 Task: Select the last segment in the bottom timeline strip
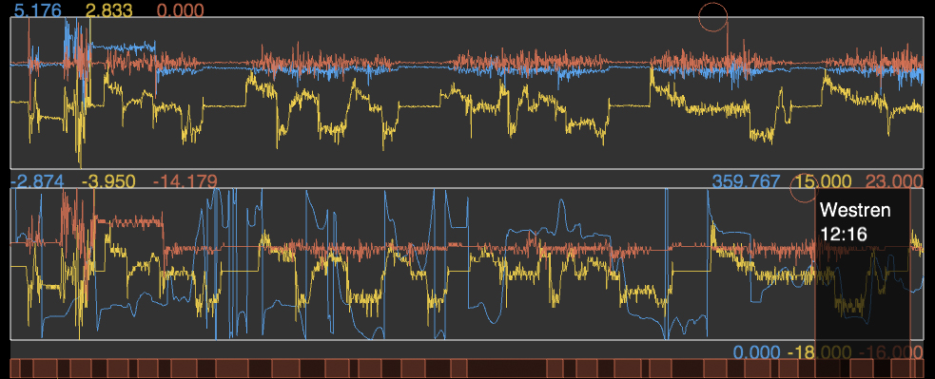click(921, 368)
